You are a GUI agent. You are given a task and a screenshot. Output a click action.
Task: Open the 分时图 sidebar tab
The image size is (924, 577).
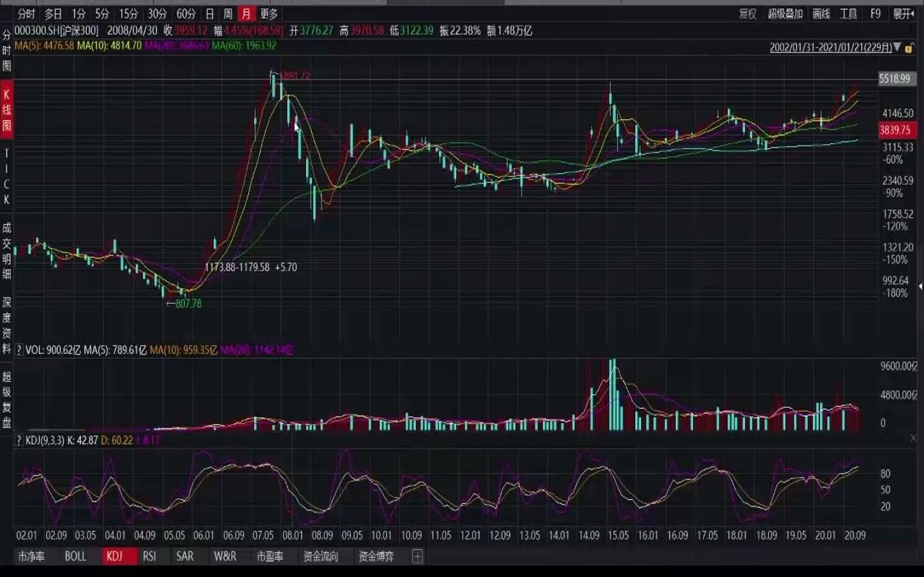pyautogui.click(x=6, y=51)
